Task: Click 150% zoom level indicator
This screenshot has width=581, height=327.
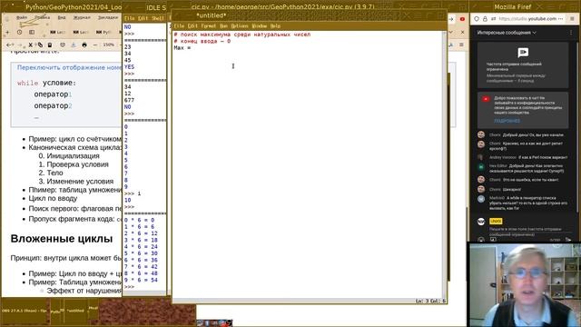Action: coord(109,45)
